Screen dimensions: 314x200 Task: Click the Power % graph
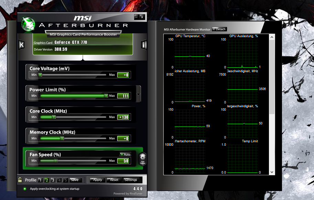coord(190,123)
